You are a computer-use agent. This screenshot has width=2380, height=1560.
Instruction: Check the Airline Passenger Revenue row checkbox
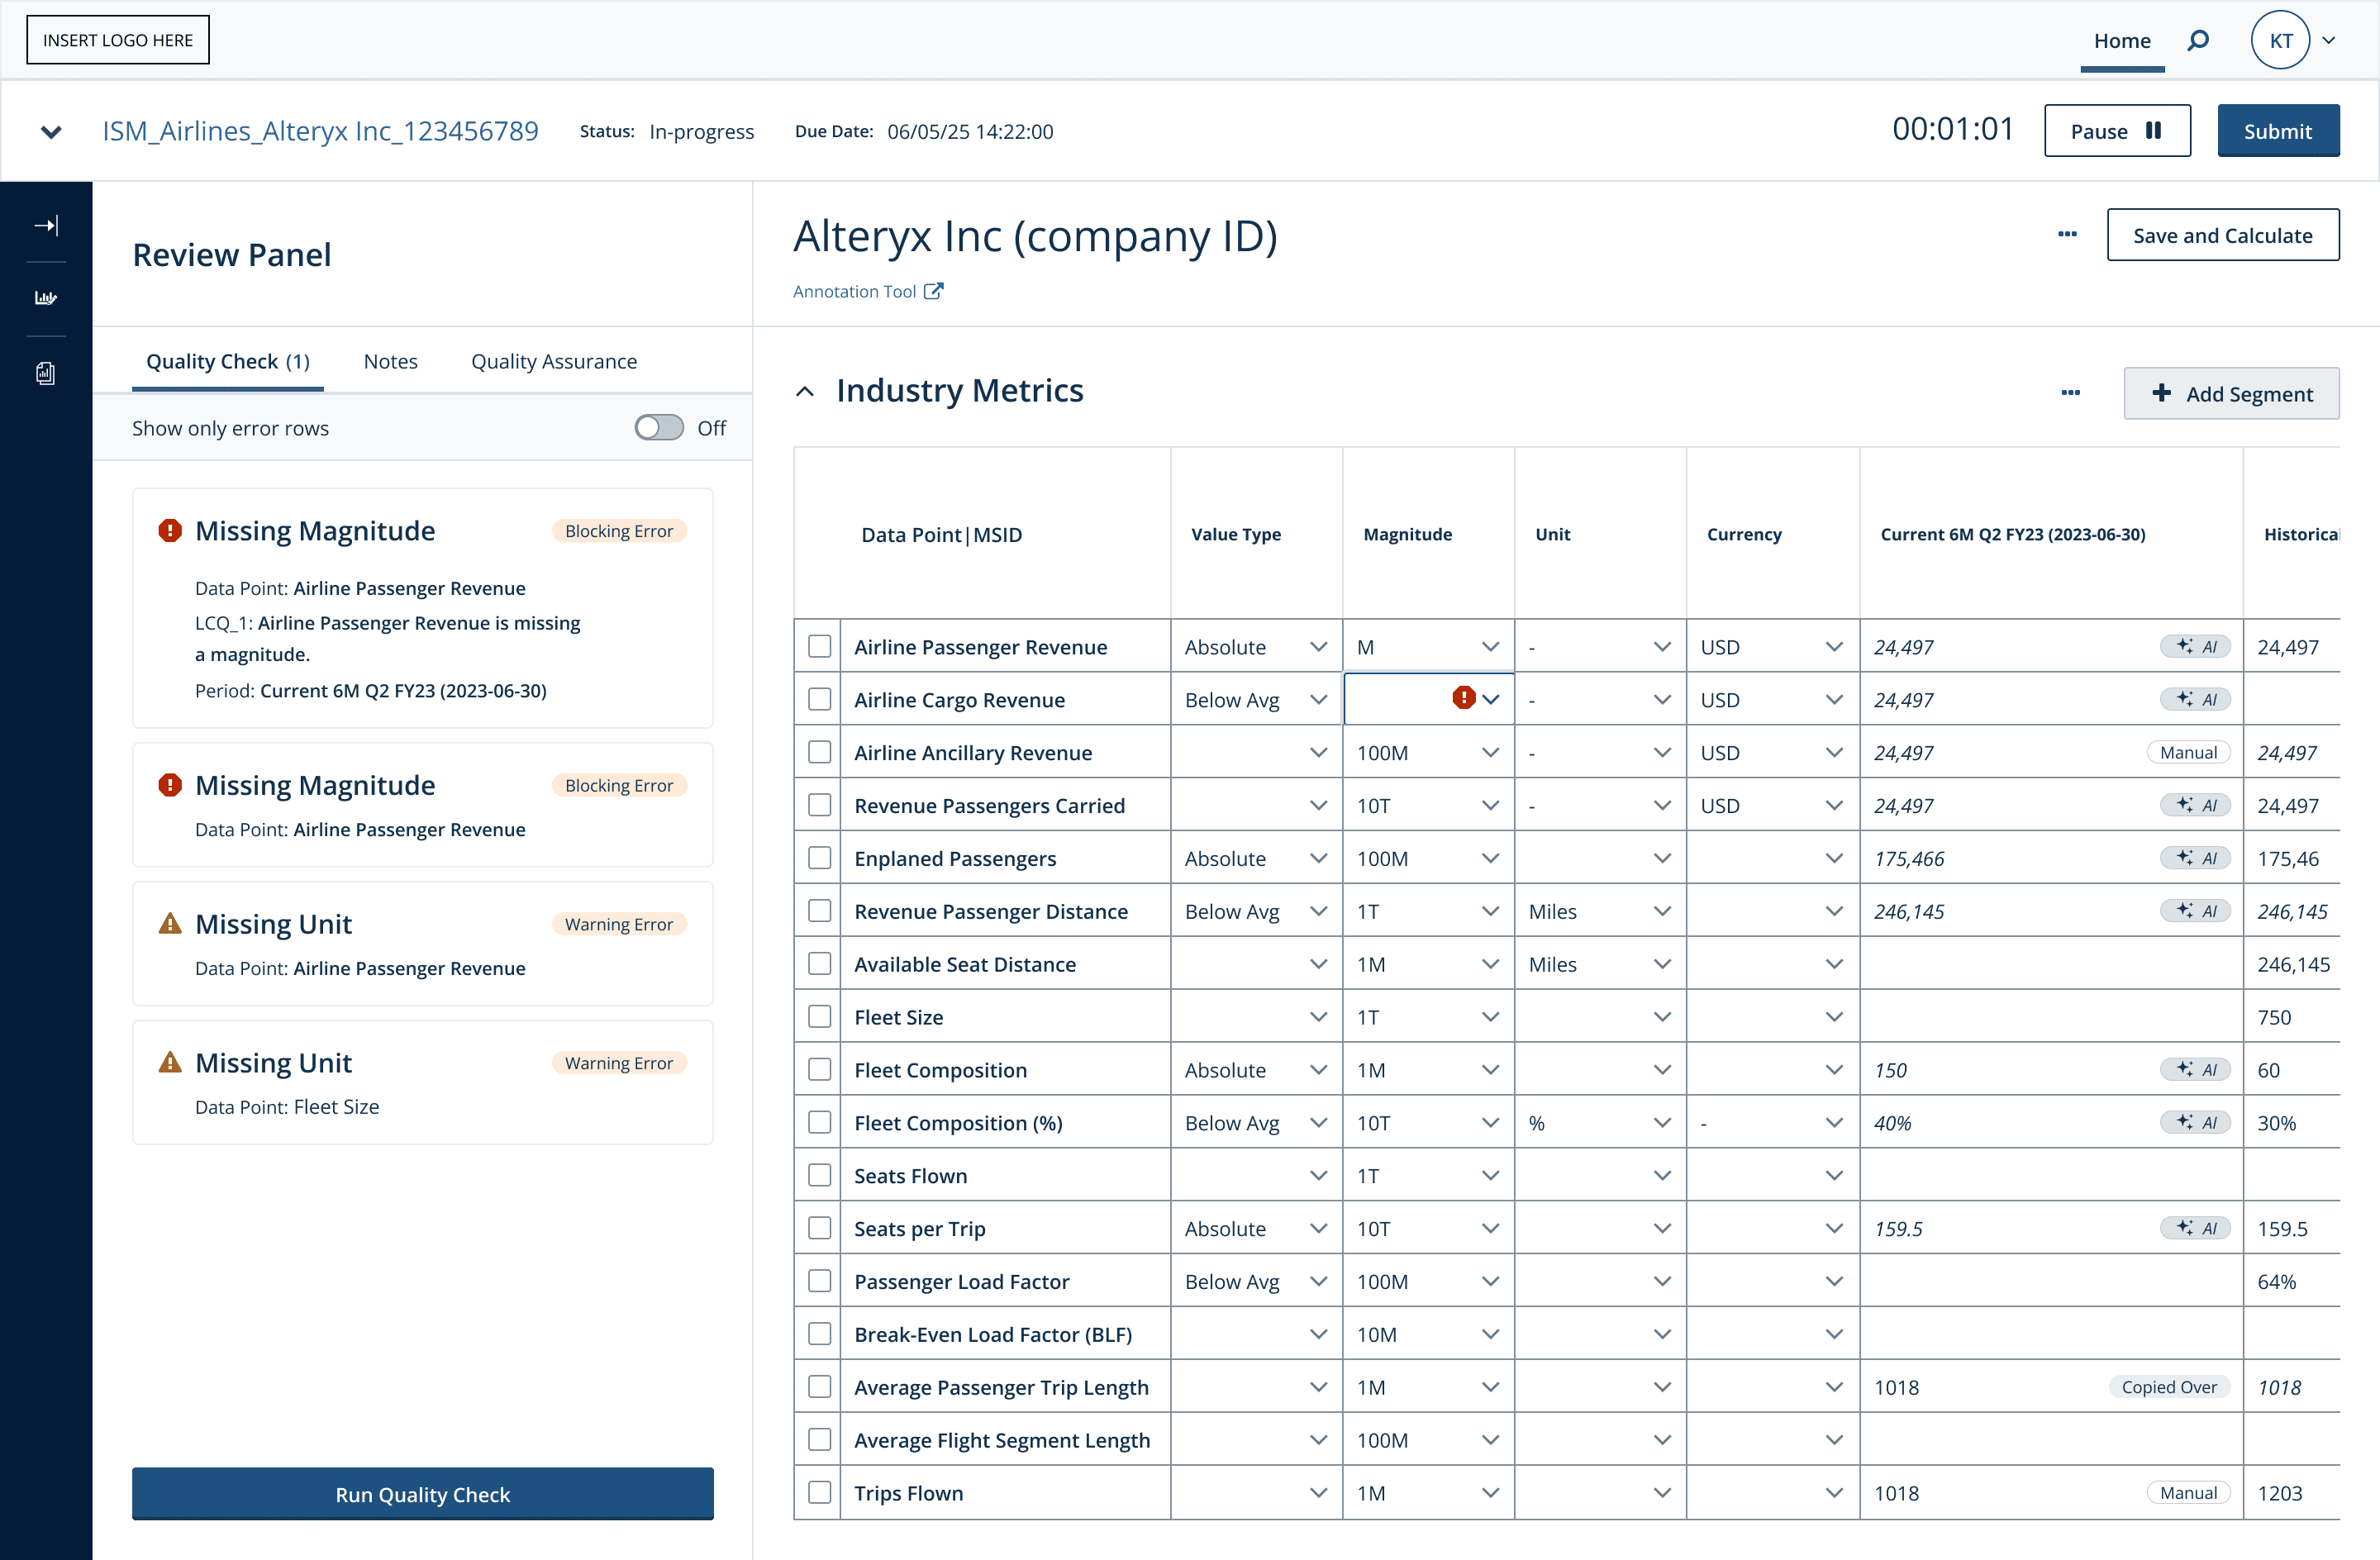click(819, 646)
